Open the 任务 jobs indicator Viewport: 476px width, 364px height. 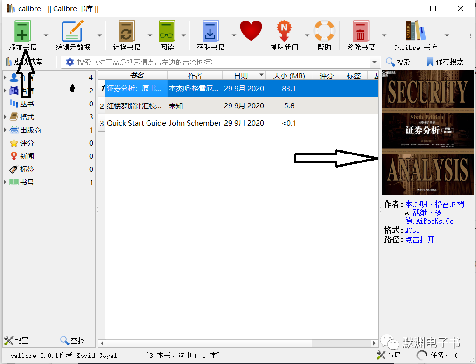(x=438, y=355)
